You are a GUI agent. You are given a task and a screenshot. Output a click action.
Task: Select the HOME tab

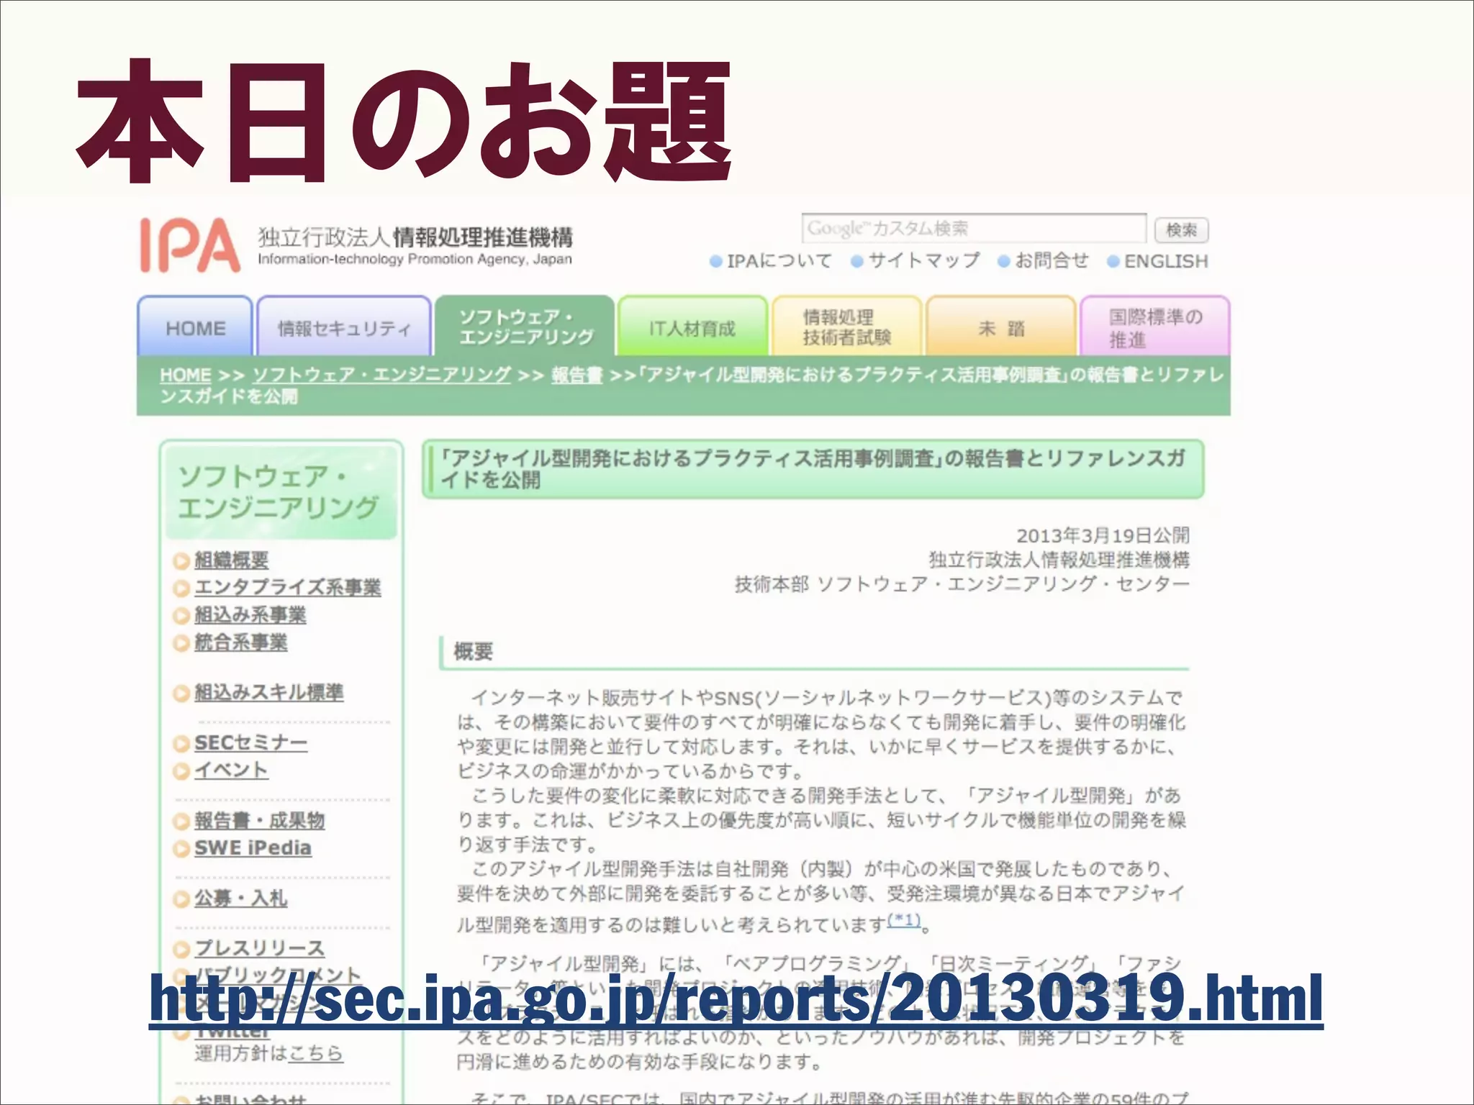click(195, 327)
